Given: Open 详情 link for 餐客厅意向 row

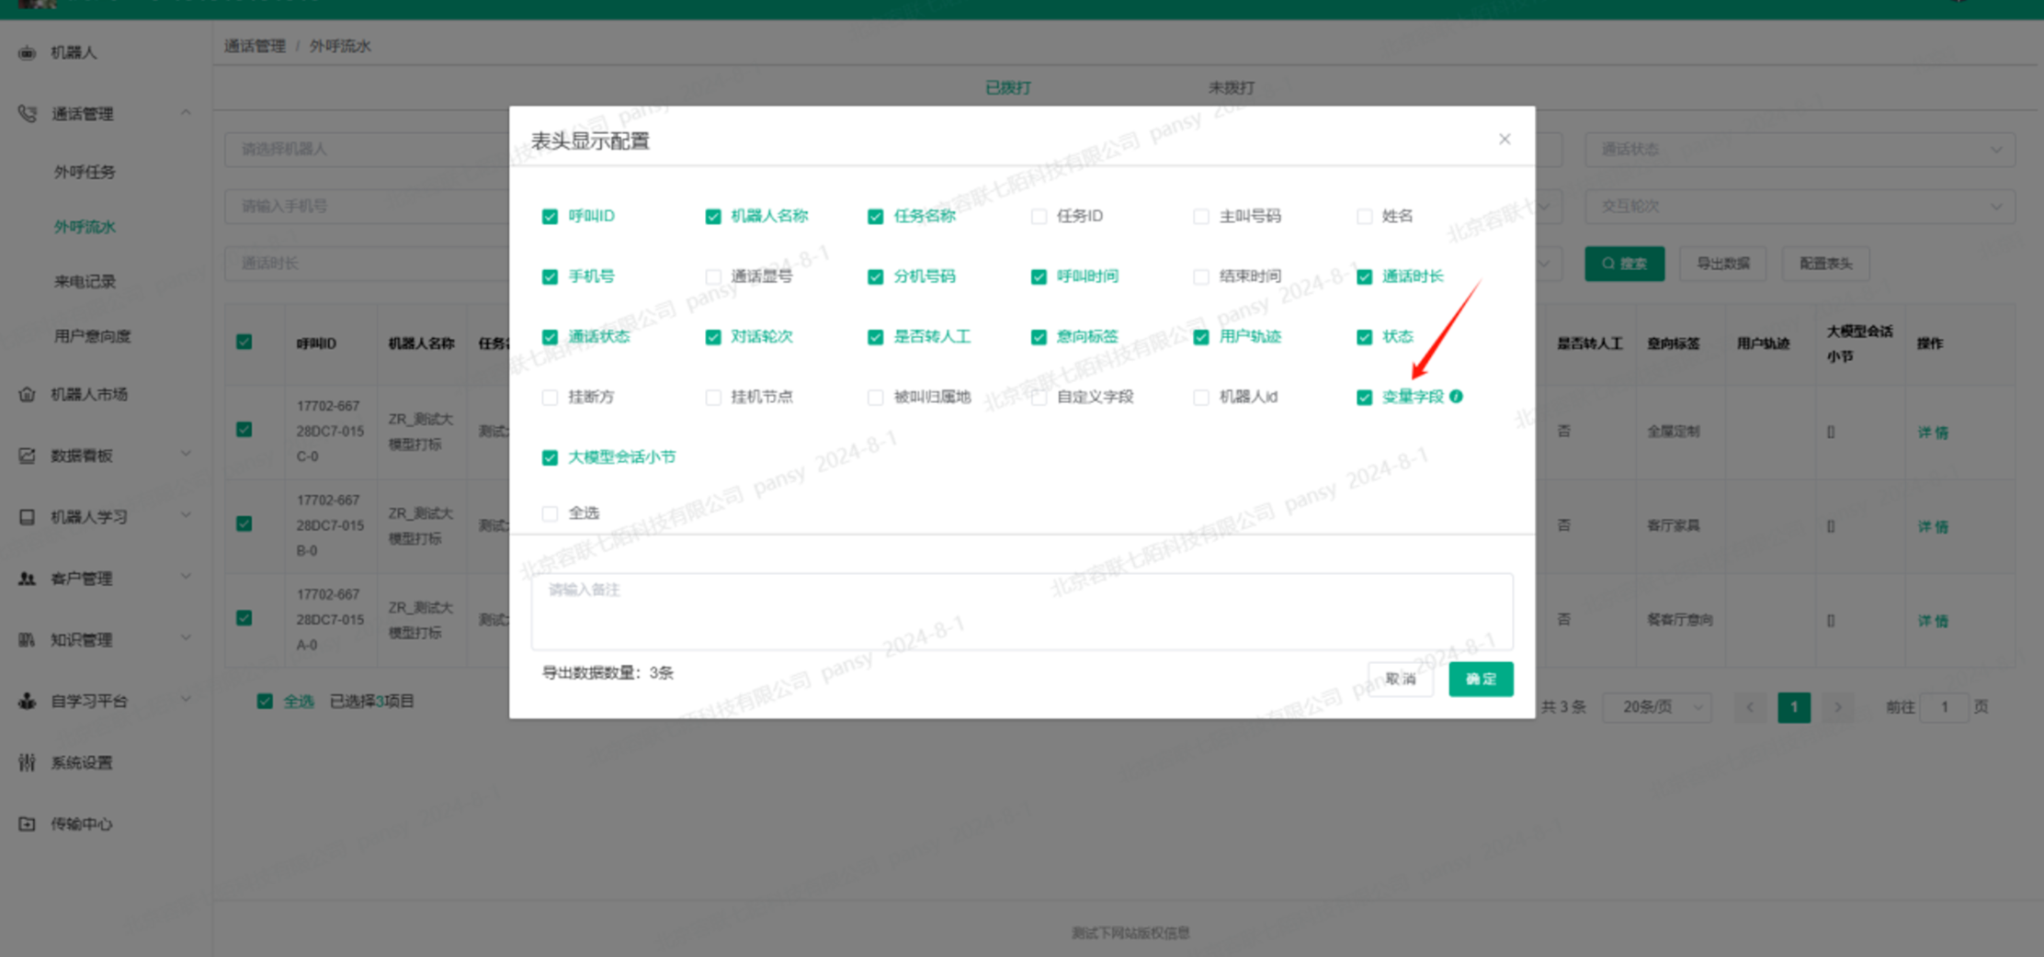Looking at the screenshot, I should (1933, 621).
